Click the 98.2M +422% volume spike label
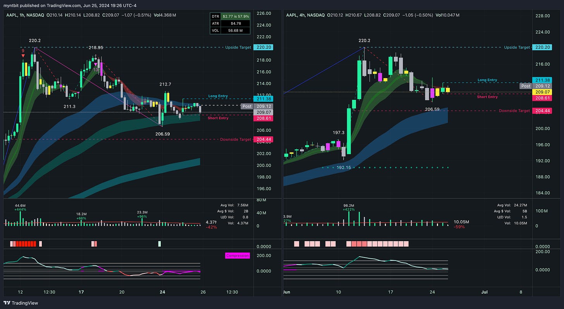The image size is (564, 309). (x=349, y=207)
